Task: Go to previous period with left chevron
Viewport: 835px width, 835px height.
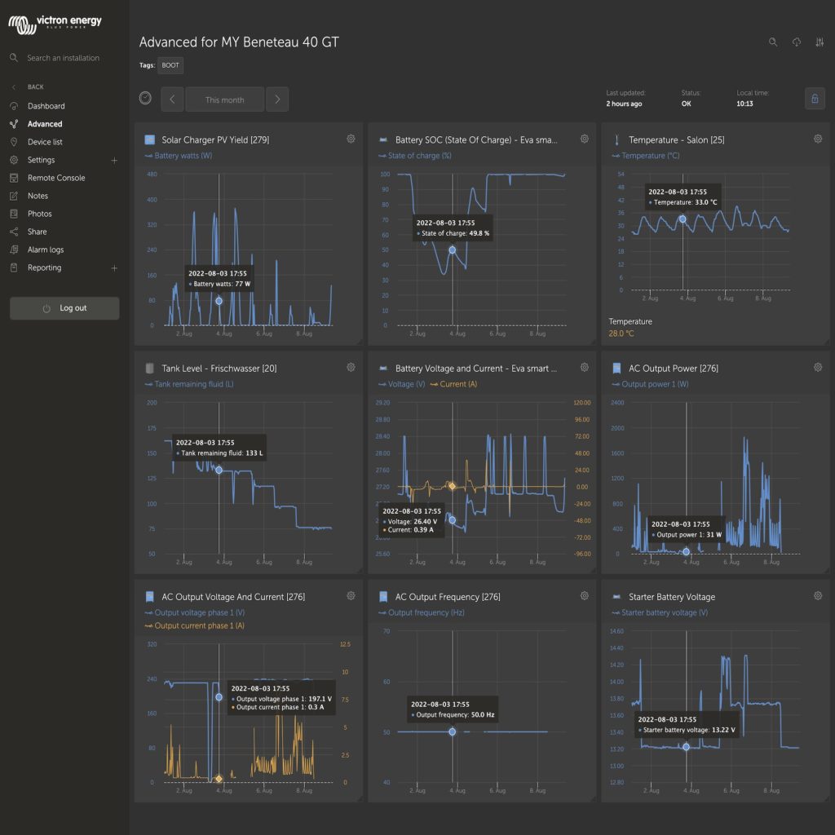Action: pos(172,99)
